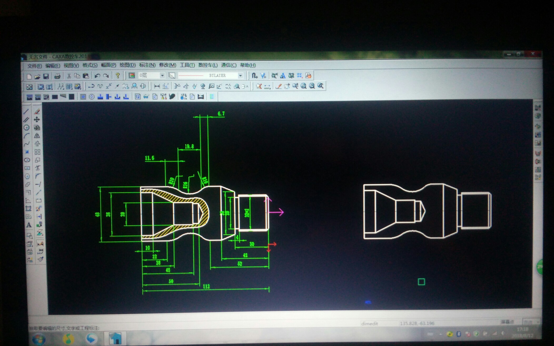Click the linear dimension icon
The image size is (554, 346).
[157, 86]
